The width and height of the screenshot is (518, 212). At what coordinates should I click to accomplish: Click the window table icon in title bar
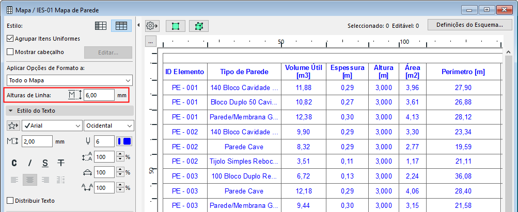pos(10,10)
